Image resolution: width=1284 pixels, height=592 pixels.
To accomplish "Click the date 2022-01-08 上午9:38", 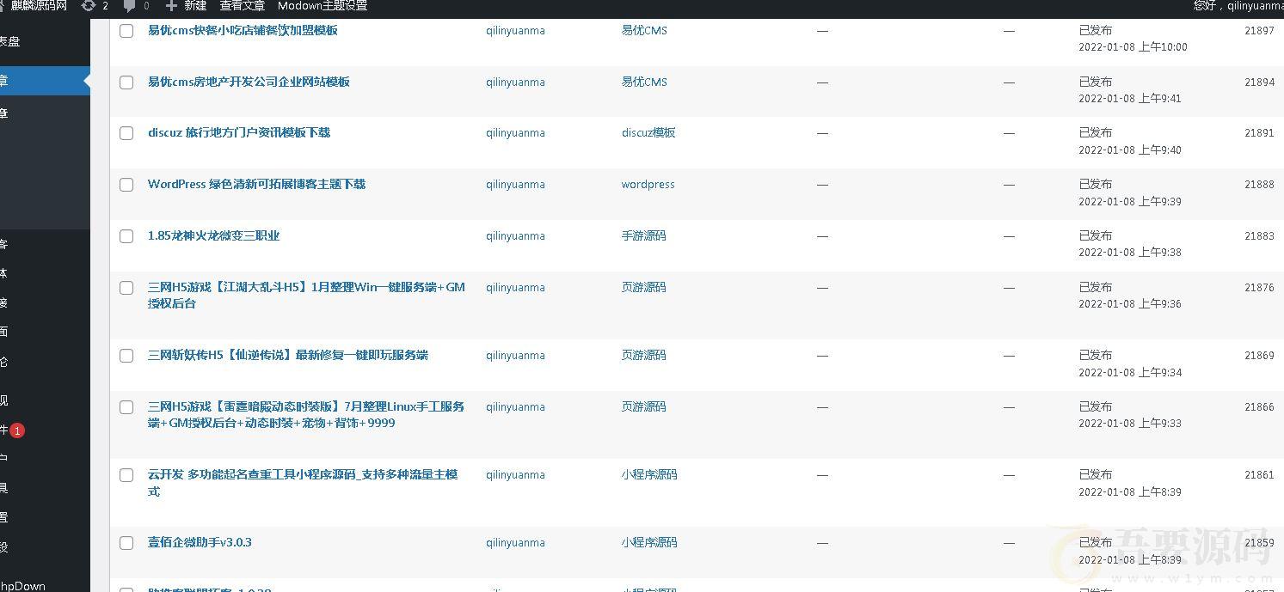I will [1130, 253].
